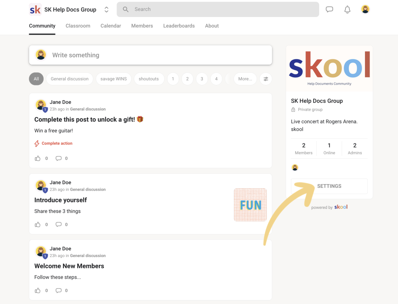Filter posts by 'savage WINS'
Viewport: 398px width, 304px height.
(113, 79)
